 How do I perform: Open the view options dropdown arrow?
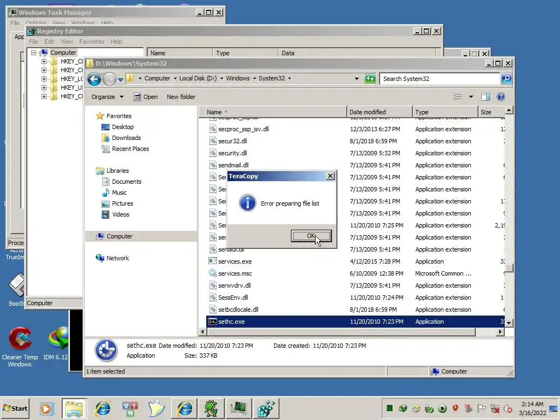click(471, 97)
